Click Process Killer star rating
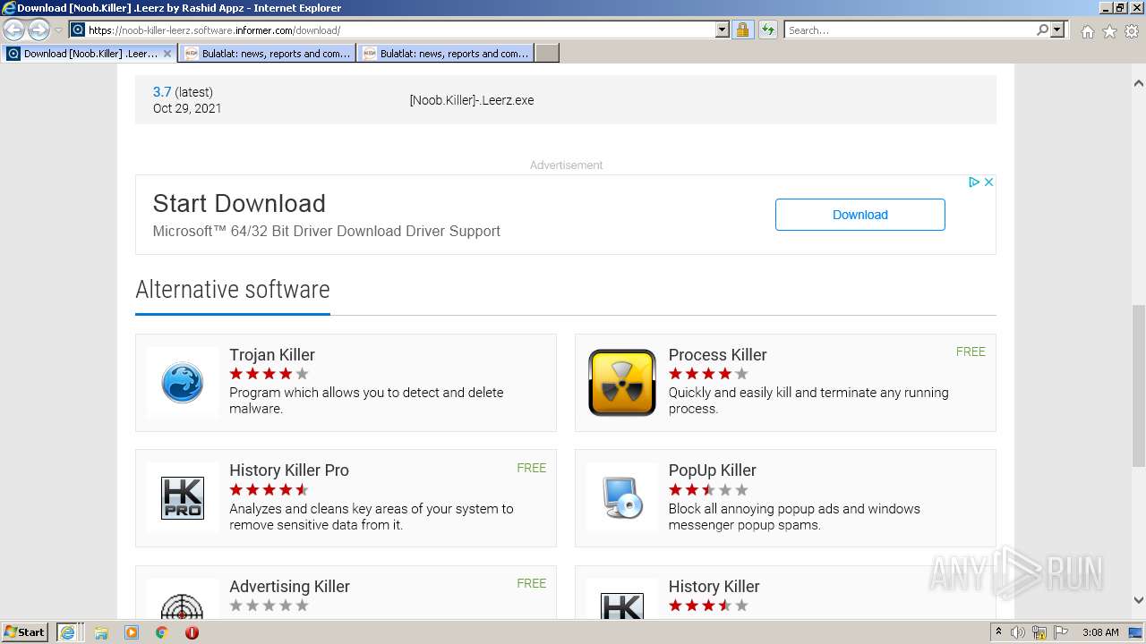 click(x=708, y=374)
